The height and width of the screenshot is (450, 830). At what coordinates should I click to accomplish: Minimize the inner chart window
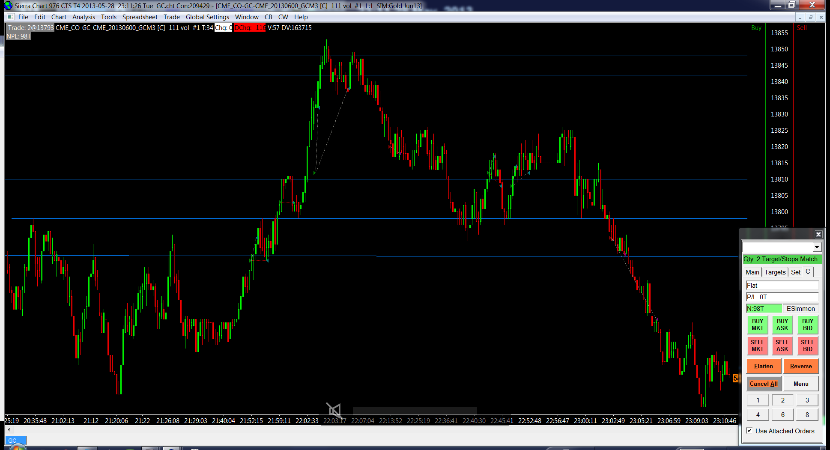pos(800,17)
